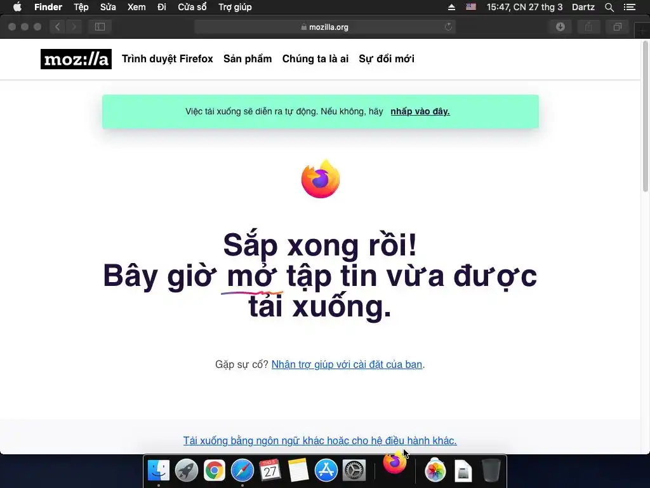This screenshot has height=488, width=650.
Task: Open the Chúng ta là ai nav menu
Action: pos(315,59)
